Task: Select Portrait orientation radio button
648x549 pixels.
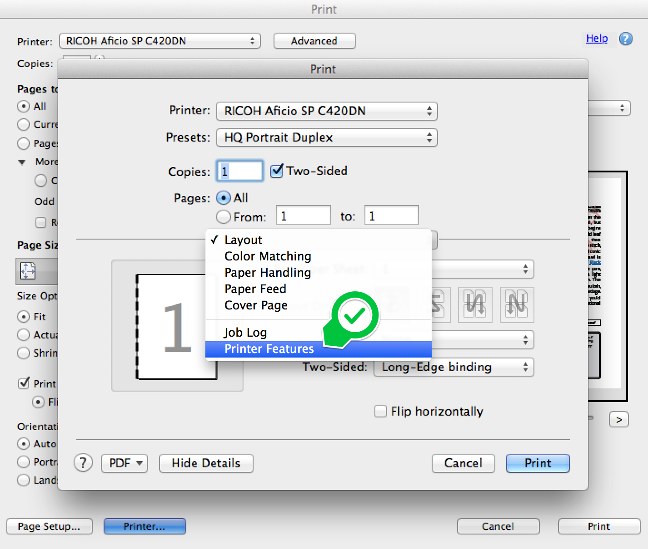Action: (24, 462)
